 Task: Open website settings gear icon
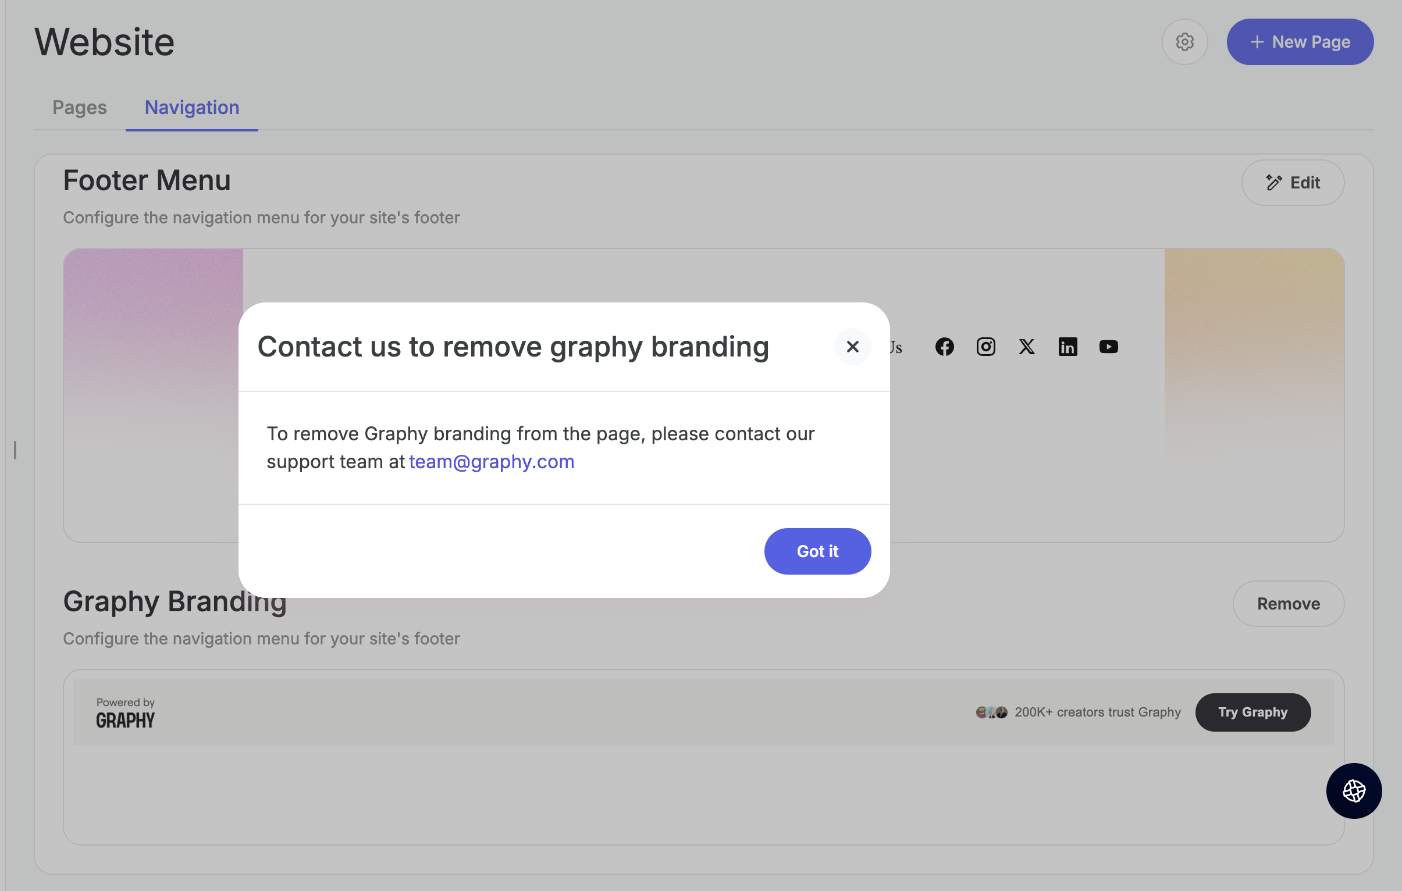click(1184, 42)
